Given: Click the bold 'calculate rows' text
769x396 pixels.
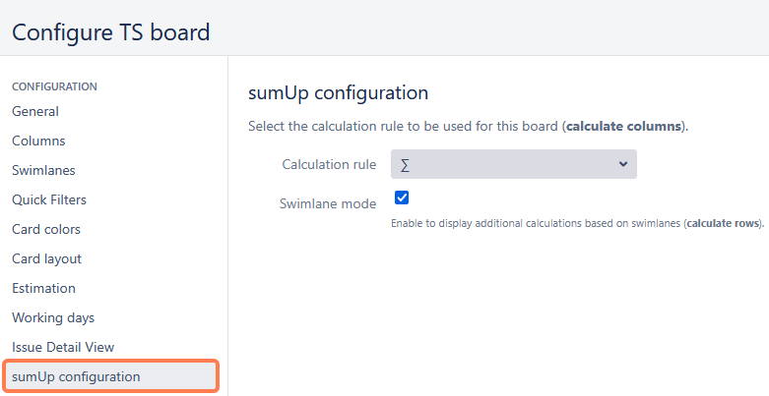Looking at the screenshot, I should (x=724, y=223).
